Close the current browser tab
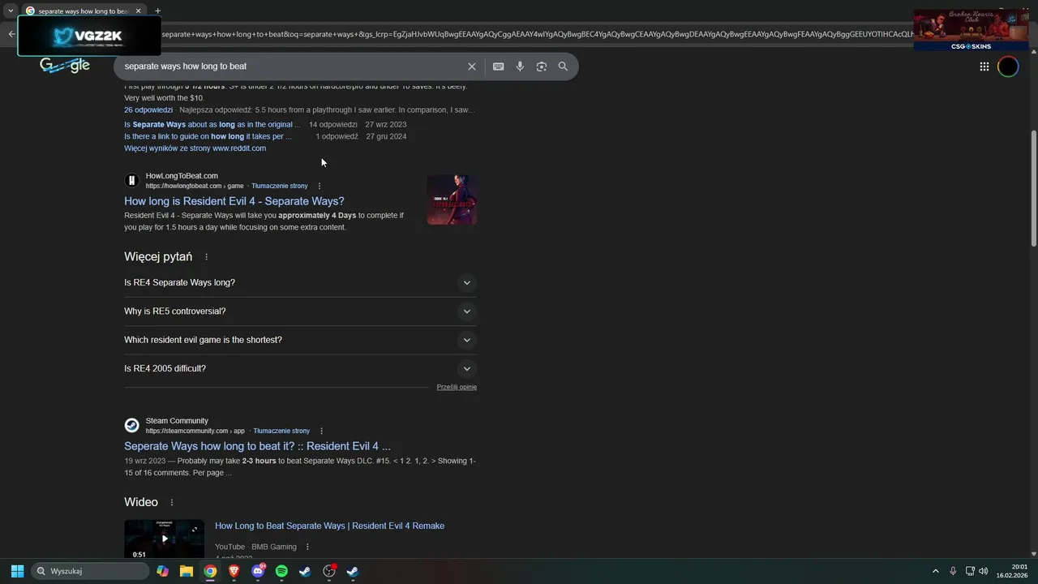This screenshot has width=1038, height=584. click(x=138, y=11)
